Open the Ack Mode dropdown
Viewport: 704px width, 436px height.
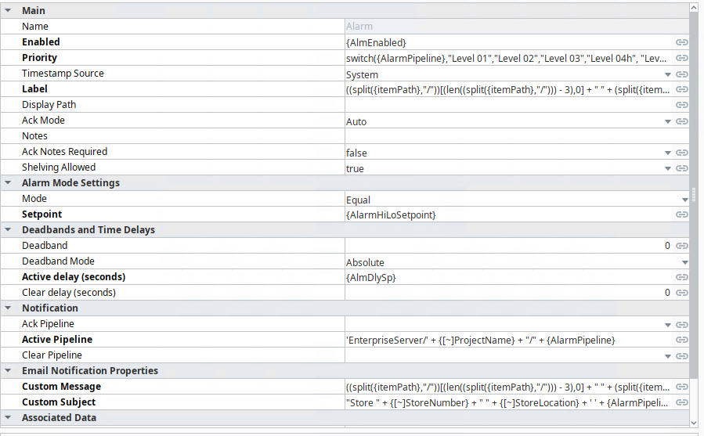coord(668,121)
